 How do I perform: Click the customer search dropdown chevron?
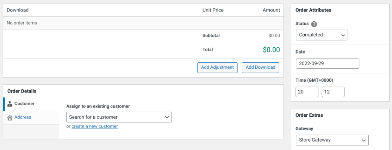tap(167, 117)
